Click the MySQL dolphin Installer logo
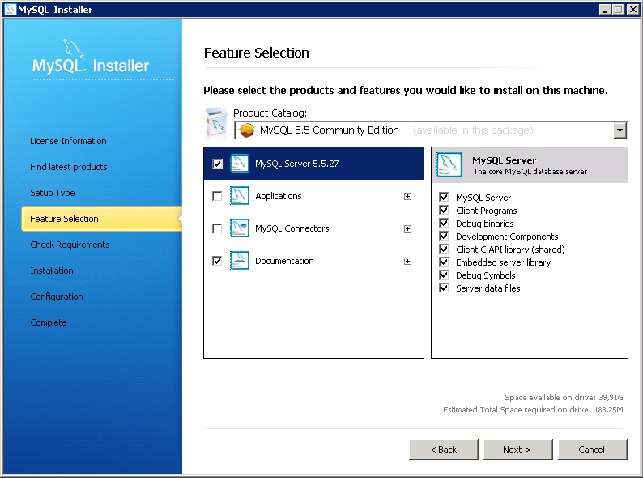The image size is (643, 478). pyautogui.click(x=91, y=58)
